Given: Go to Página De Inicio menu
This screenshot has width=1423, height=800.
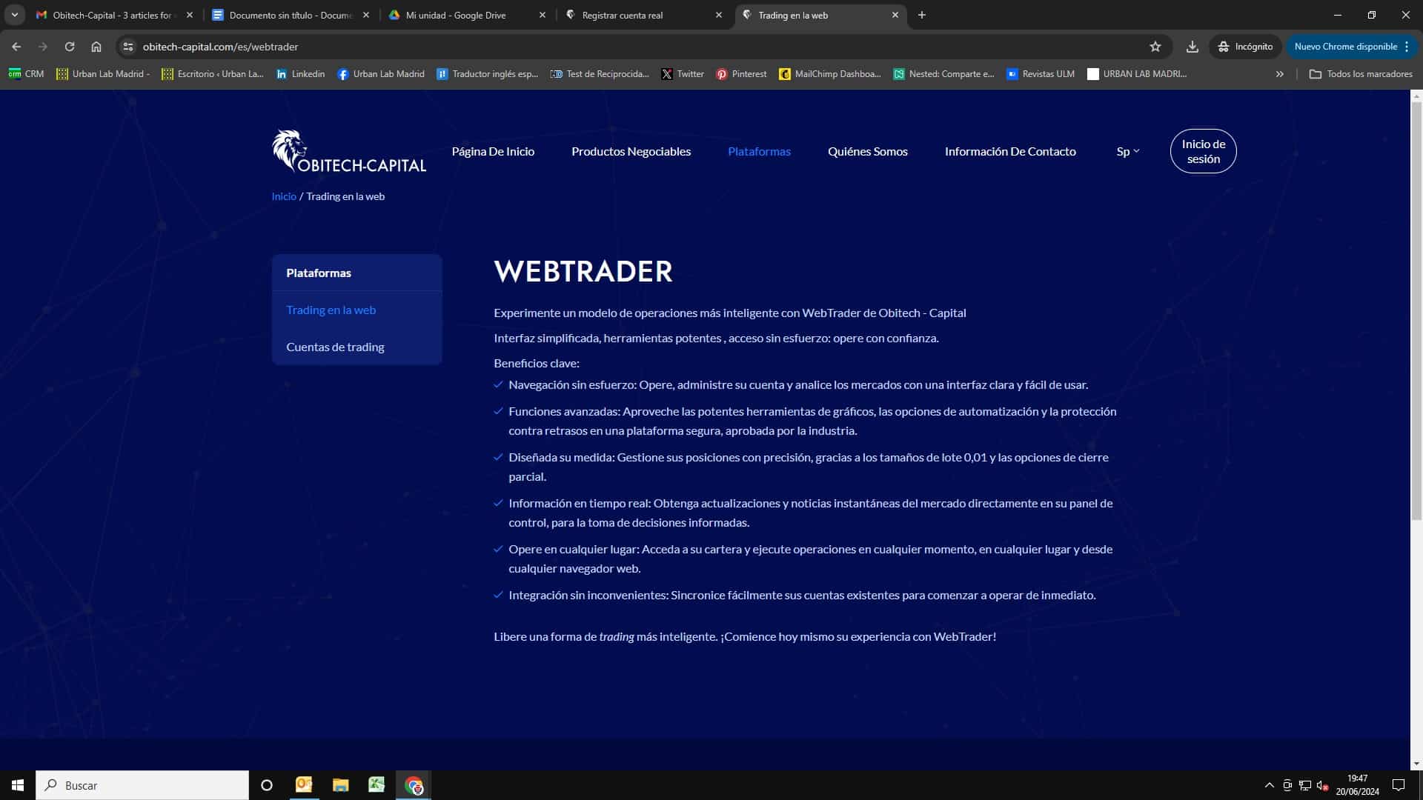Looking at the screenshot, I should click(x=493, y=151).
